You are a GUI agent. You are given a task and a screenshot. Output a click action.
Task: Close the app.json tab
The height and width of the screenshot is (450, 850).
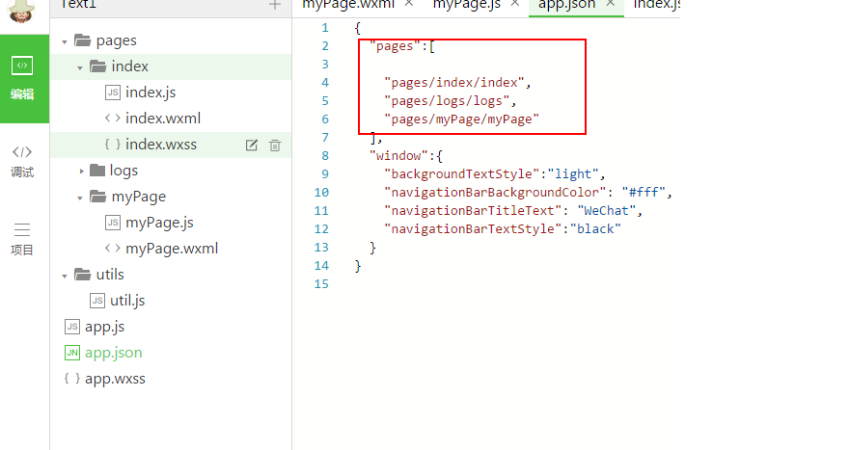611,4
